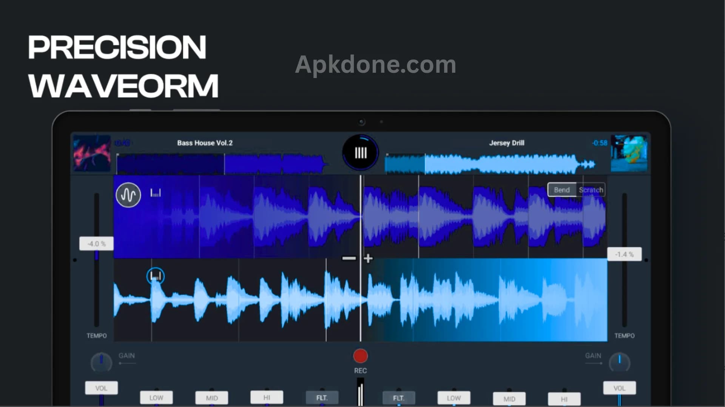Click the right tempo slider handle -1.4 %

(624, 254)
